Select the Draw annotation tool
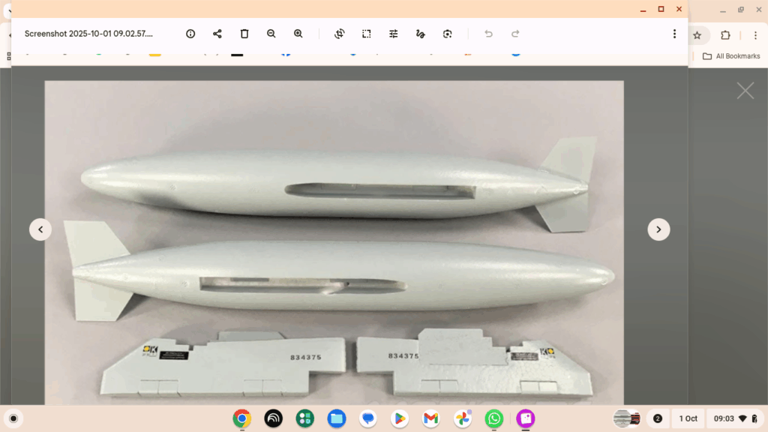 421,34
